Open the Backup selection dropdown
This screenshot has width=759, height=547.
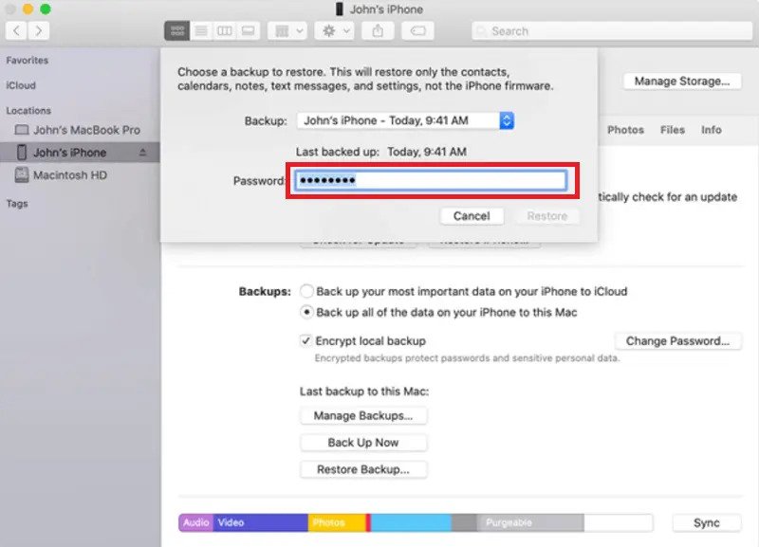coord(405,120)
